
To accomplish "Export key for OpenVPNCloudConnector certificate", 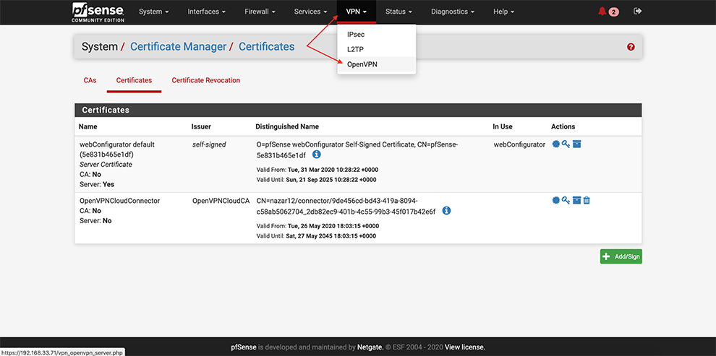I will coord(566,200).
